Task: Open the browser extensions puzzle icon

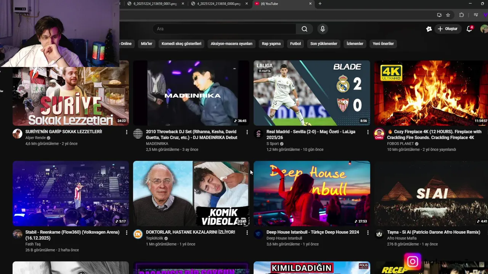Action: tap(461, 15)
